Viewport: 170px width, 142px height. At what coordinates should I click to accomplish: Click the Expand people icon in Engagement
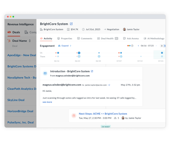(x=59, y=46)
